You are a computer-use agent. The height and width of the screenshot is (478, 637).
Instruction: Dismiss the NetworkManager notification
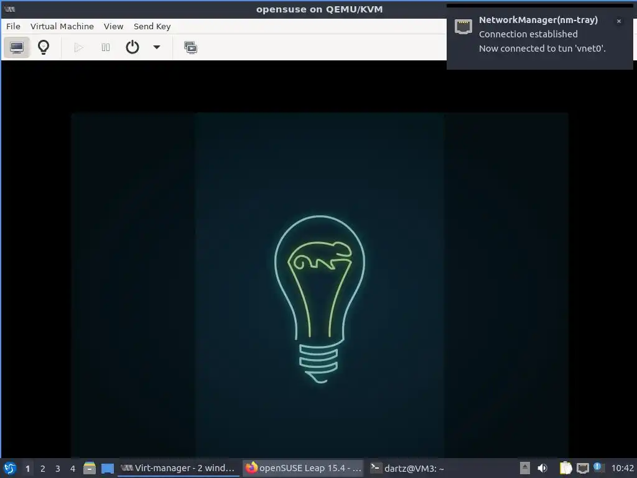point(619,21)
